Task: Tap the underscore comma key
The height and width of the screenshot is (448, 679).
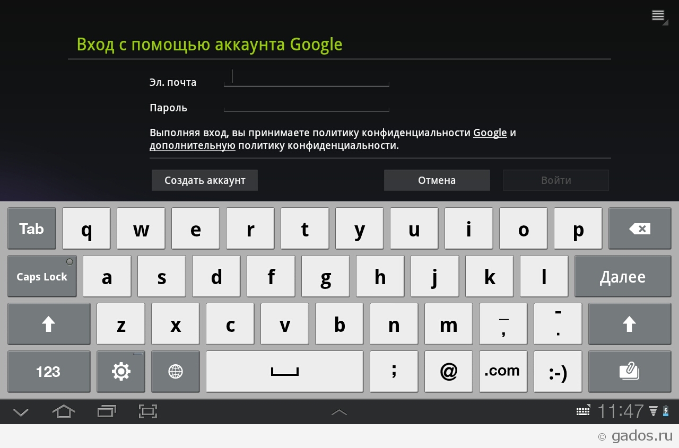Action: point(503,324)
